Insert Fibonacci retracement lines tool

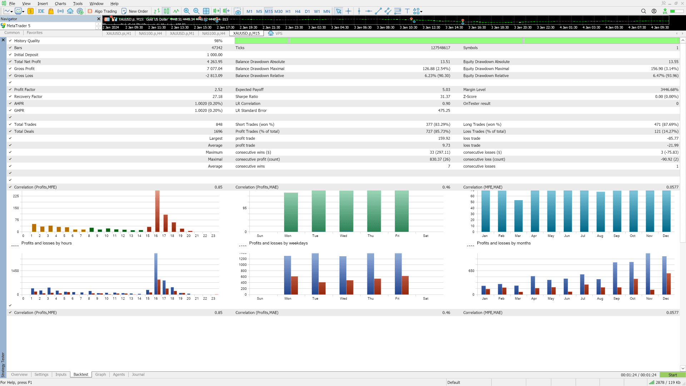(x=398, y=11)
